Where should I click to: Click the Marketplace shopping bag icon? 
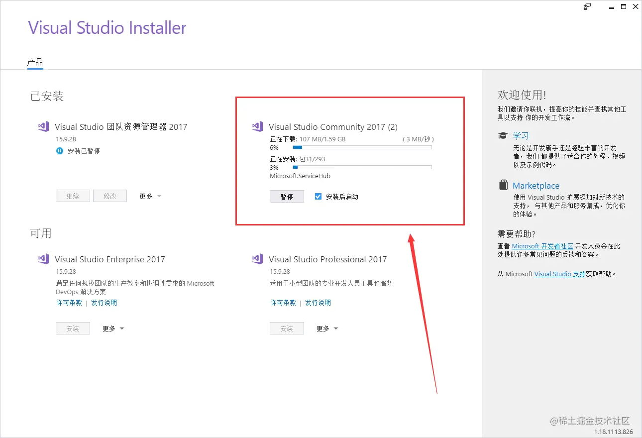click(x=503, y=184)
